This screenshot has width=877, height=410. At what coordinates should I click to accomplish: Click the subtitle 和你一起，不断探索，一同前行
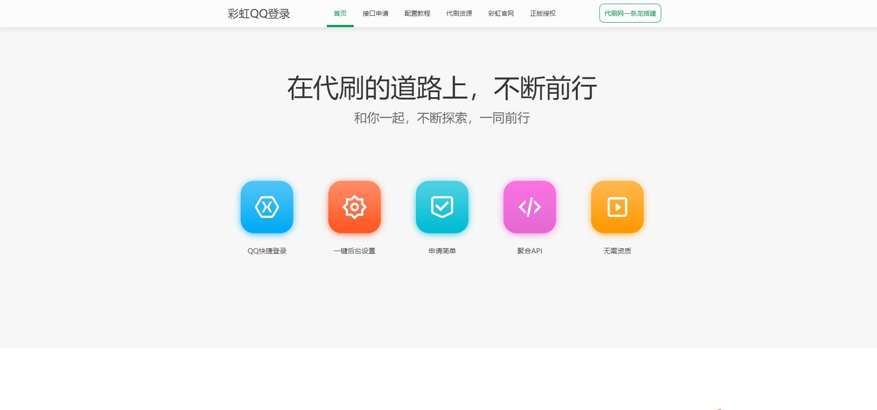(x=442, y=118)
